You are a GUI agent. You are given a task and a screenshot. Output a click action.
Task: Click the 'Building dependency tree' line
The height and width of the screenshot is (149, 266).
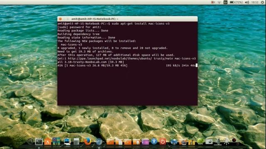point(79,34)
